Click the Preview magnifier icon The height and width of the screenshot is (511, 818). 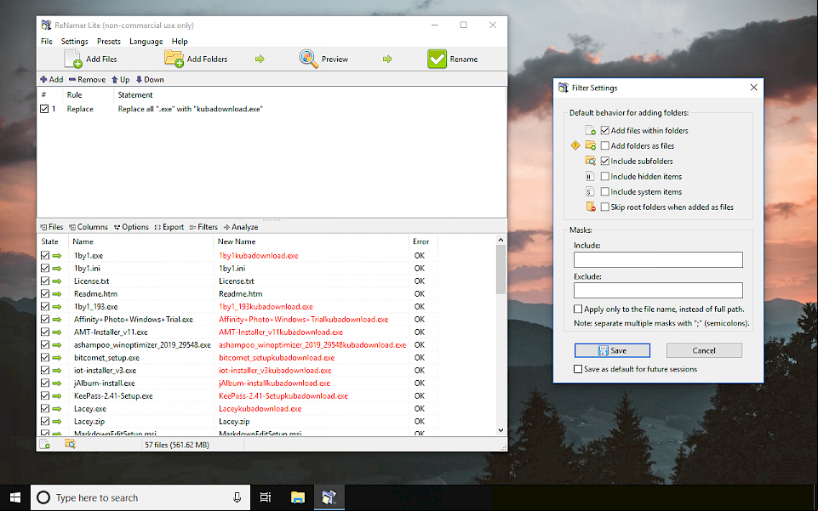coord(308,59)
